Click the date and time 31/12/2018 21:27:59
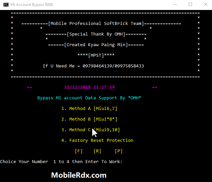Screen dimensions: 212x182 pyautogui.click(x=89, y=87)
